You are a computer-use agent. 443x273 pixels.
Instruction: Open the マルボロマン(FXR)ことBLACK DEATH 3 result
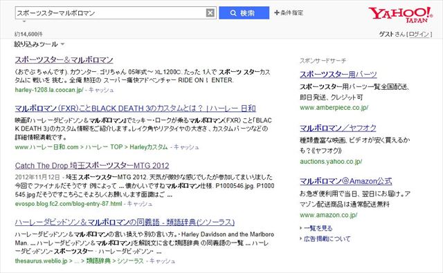click(x=136, y=109)
